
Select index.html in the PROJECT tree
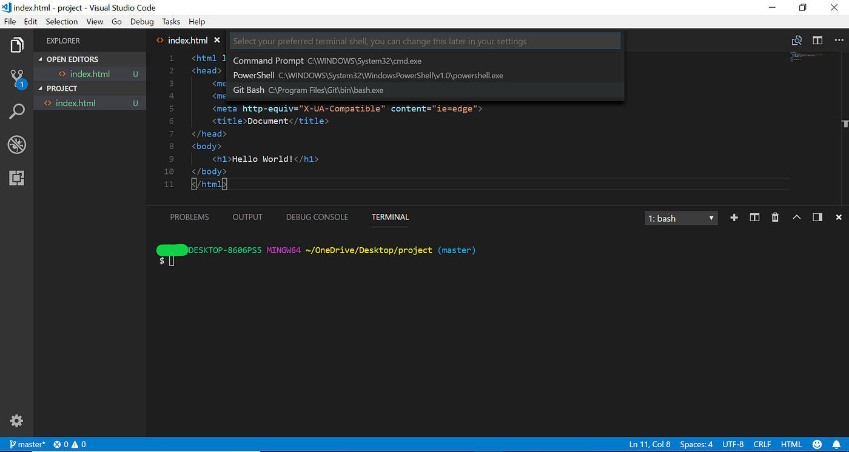[90, 103]
